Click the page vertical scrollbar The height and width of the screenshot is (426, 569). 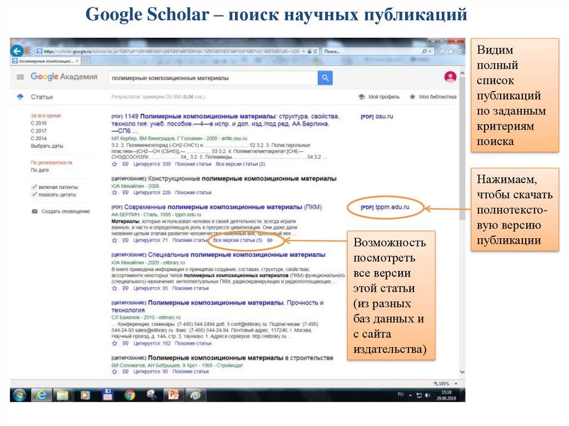pyautogui.click(x=462, y=167)
